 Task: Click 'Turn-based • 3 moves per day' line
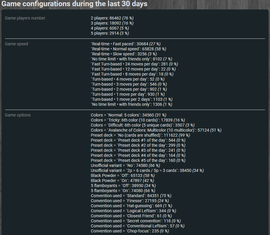pos(129,84)
